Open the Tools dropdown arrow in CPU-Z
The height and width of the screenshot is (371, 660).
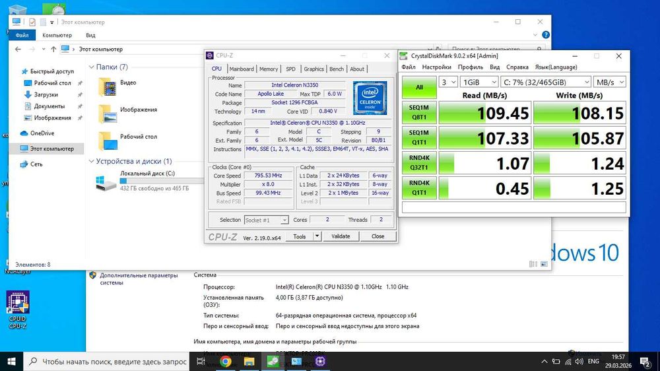pyautogui.click(x=317, y=237)
